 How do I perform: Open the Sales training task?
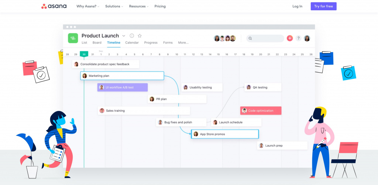pos(144,111)
